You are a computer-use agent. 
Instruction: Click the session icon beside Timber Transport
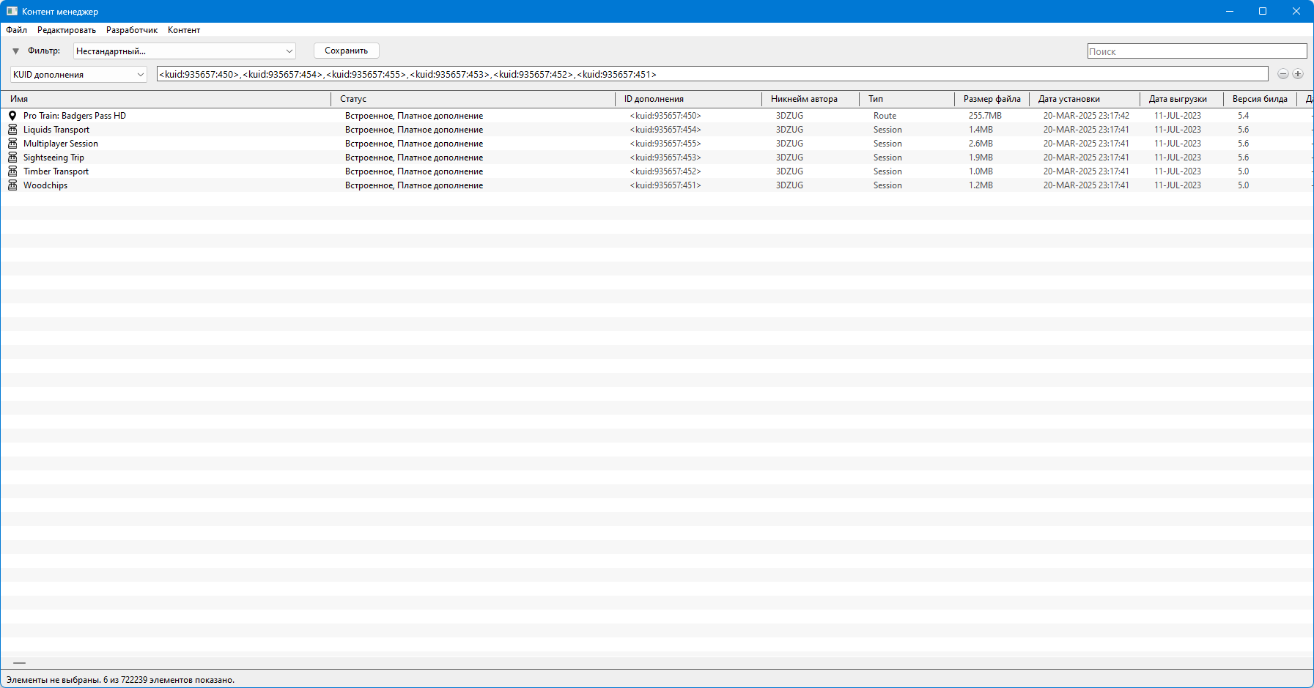[x=12, y=171]
